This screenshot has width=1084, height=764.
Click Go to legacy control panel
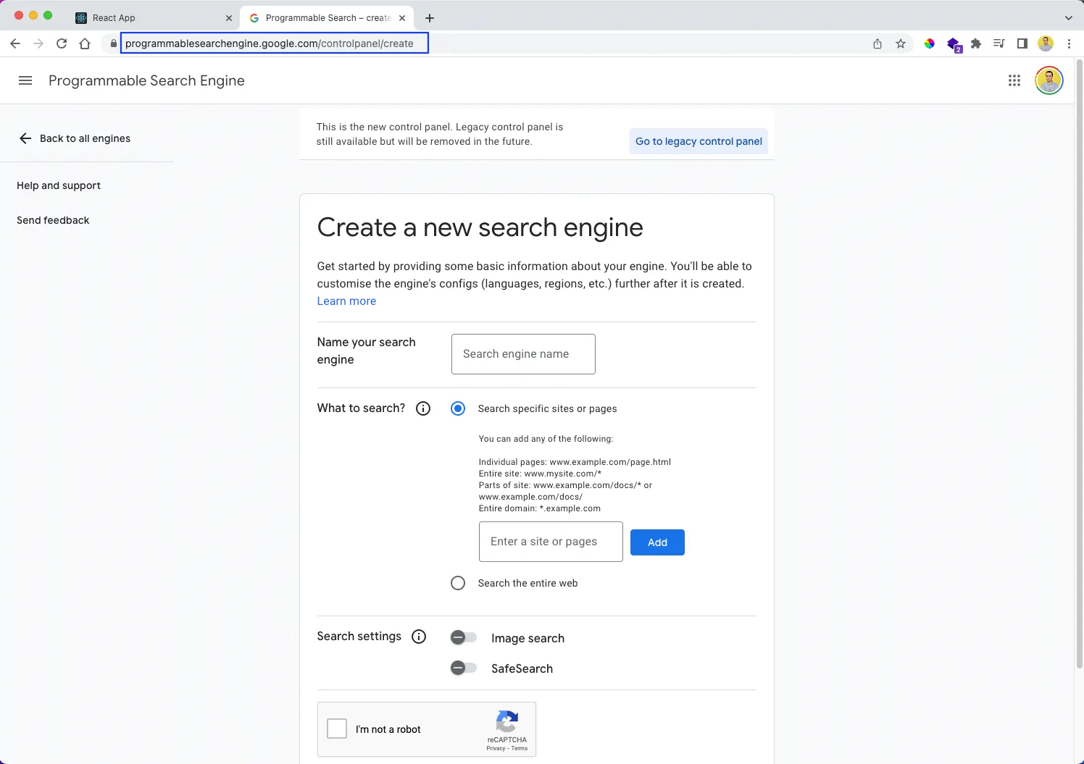pyautogui.click(x=699, y=141)
